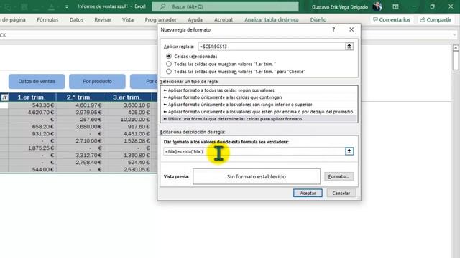This screenshot has height=258, width=460.
Task: Select the radio option ending with para "Cliente"
Action: (169, 72)
